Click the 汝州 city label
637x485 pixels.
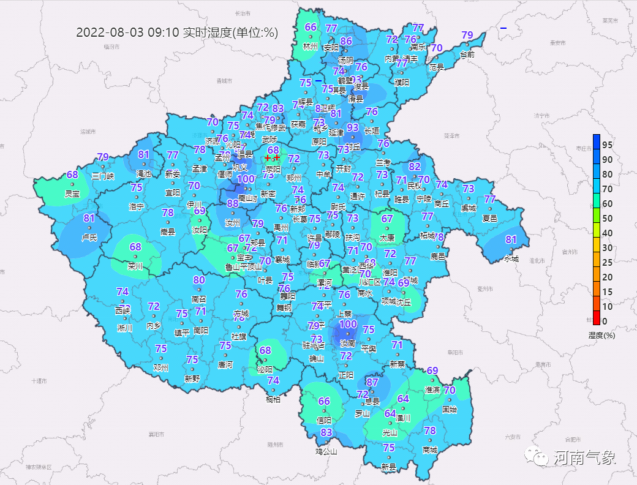232,222
